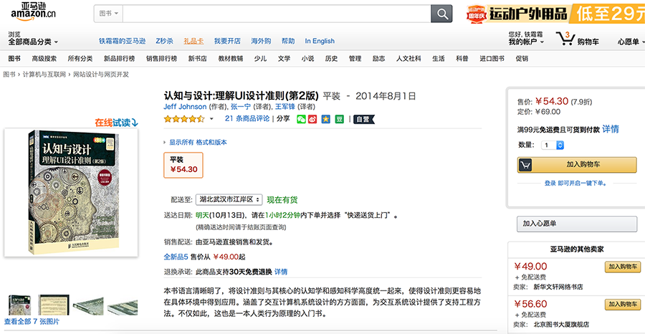The width and height of the screenshot is (645, 334).
Task: Click translator 王军锋 link
Action: 285,107
